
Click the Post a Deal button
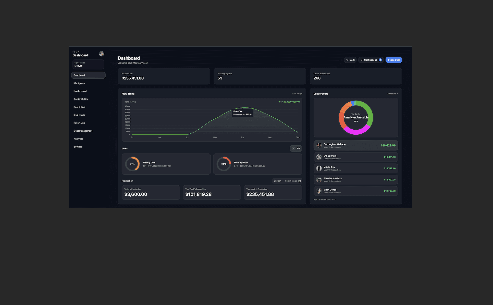pos(393,60)
